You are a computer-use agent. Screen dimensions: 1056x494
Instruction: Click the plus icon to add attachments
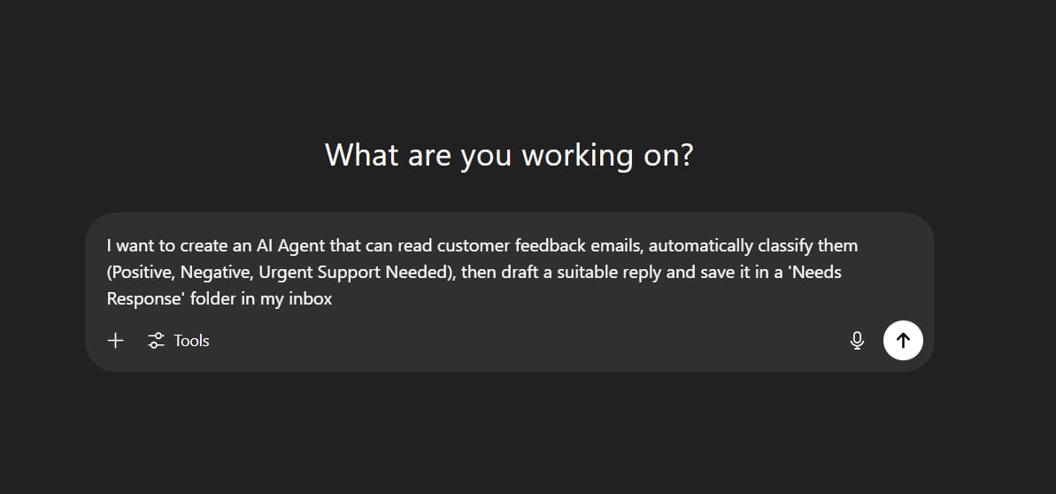(x=116, y=340)
